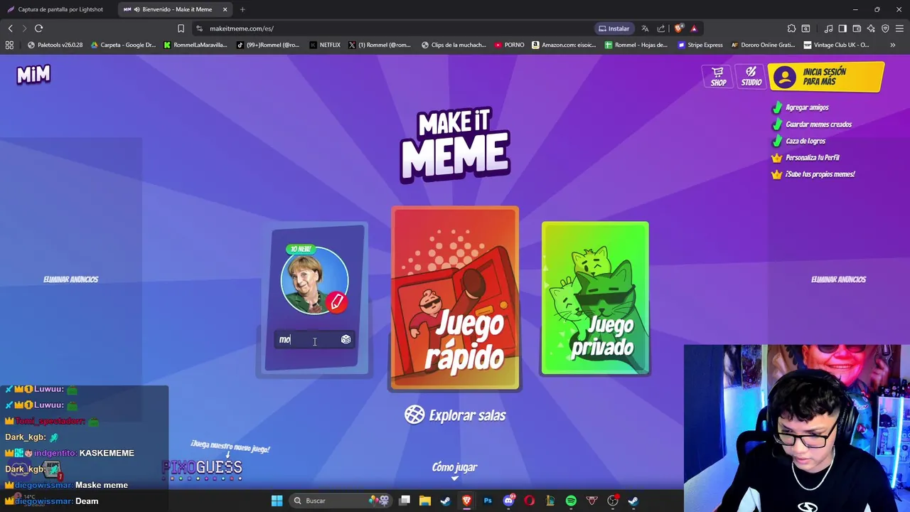
Task: Open the Dororo Online bookmark
Action: (x=762, y=45)
